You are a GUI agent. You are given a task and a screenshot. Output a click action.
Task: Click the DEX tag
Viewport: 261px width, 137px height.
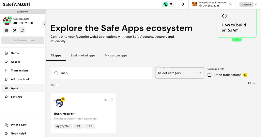[x=90, y=126]
